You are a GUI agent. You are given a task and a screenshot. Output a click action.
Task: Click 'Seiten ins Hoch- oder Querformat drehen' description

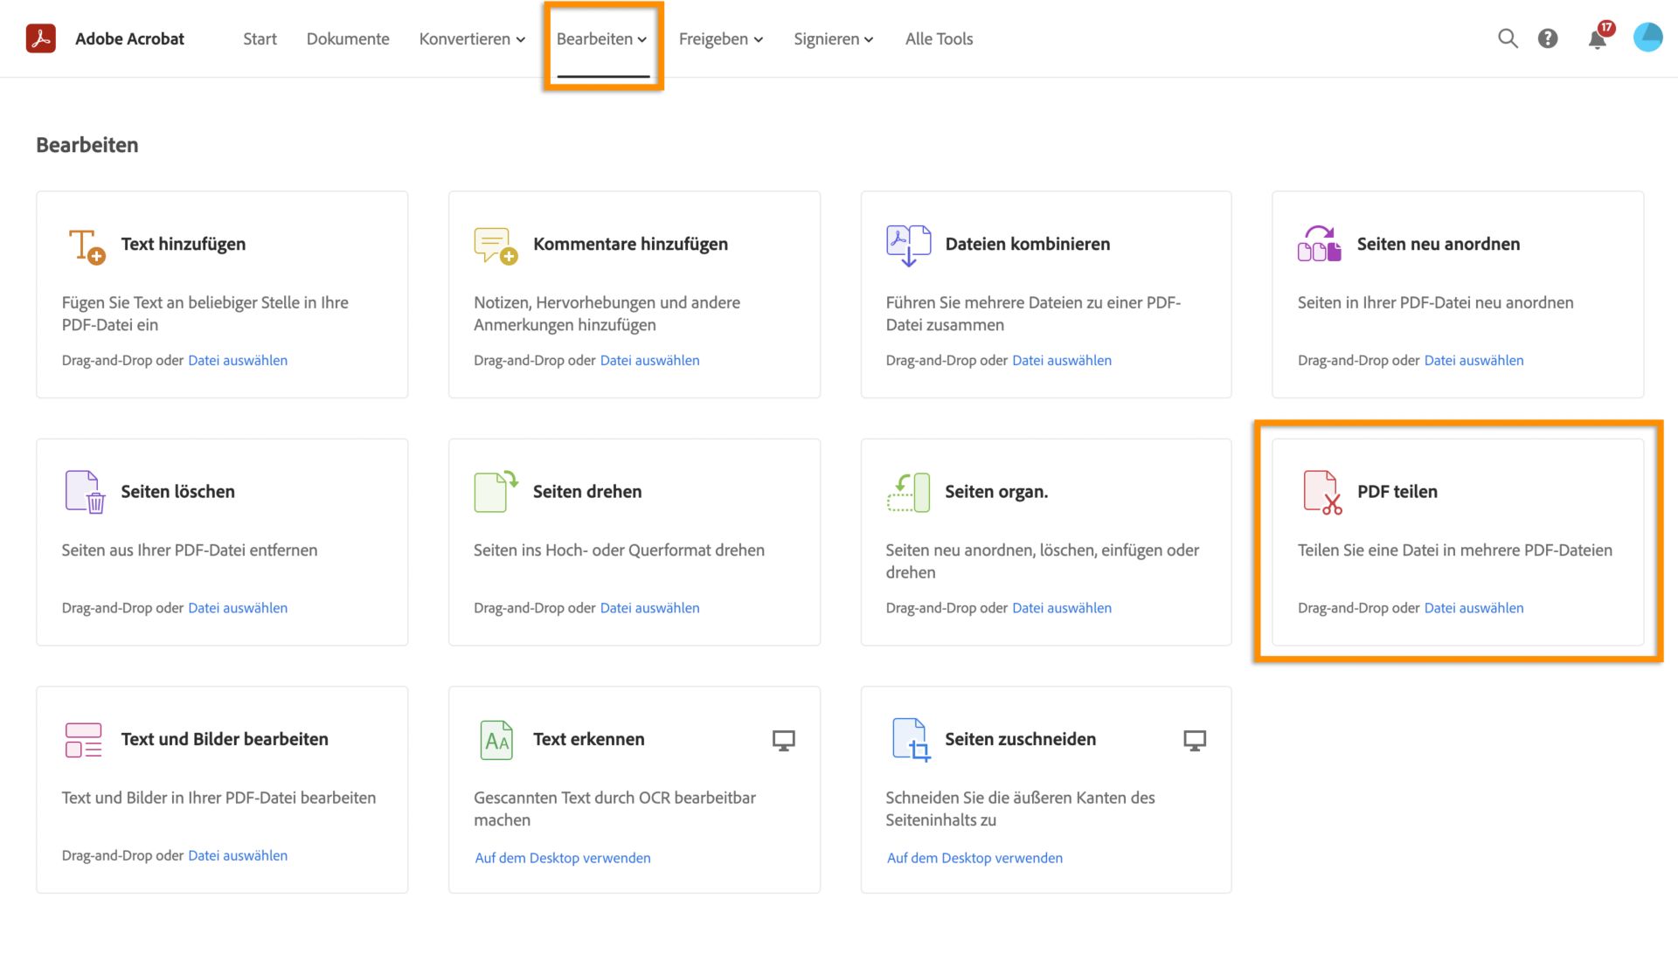(x=619, y=550)
